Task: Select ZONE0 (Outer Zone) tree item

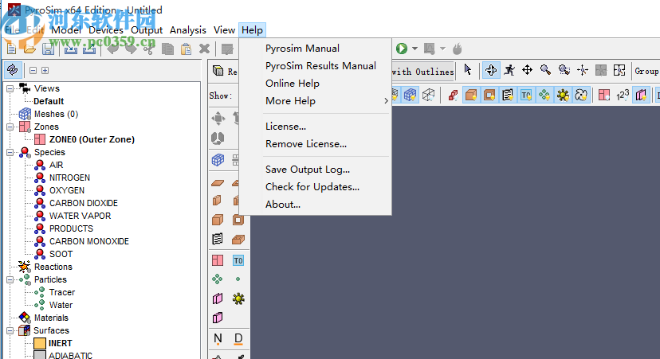Action: (x=92, y=139)
